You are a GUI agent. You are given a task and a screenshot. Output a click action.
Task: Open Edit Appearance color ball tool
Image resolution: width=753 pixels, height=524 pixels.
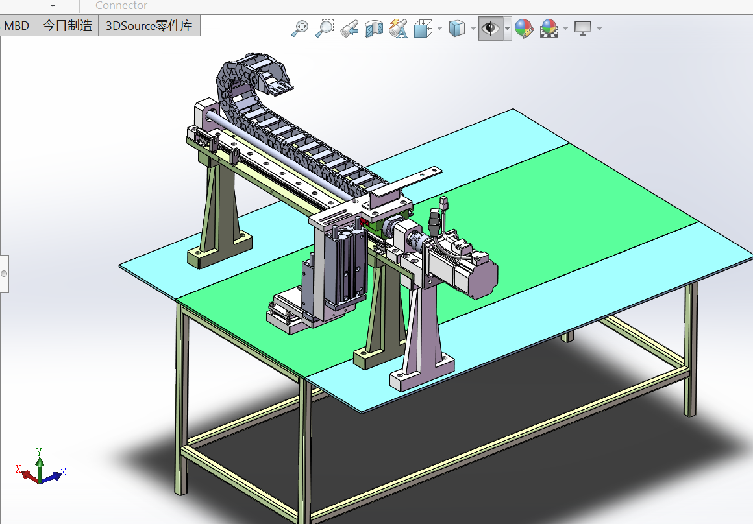coord(524,29)
